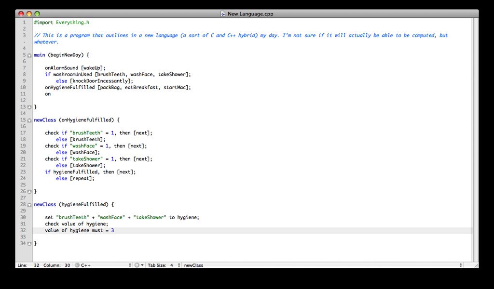Click the Column 30 status field

pos(57,265)
